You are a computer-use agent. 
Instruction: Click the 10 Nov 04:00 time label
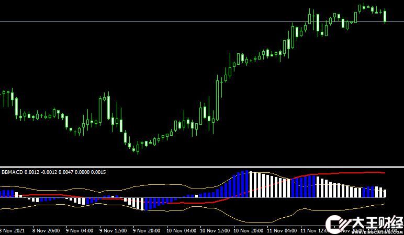pyautogui.click(x=182, y=230)
